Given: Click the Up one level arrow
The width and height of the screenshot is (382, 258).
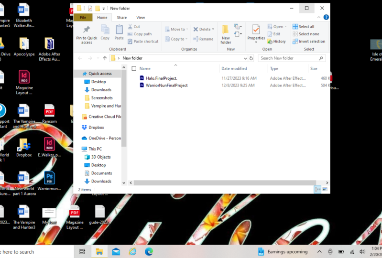Looking at the screenshot, I should tap(105, 58).
